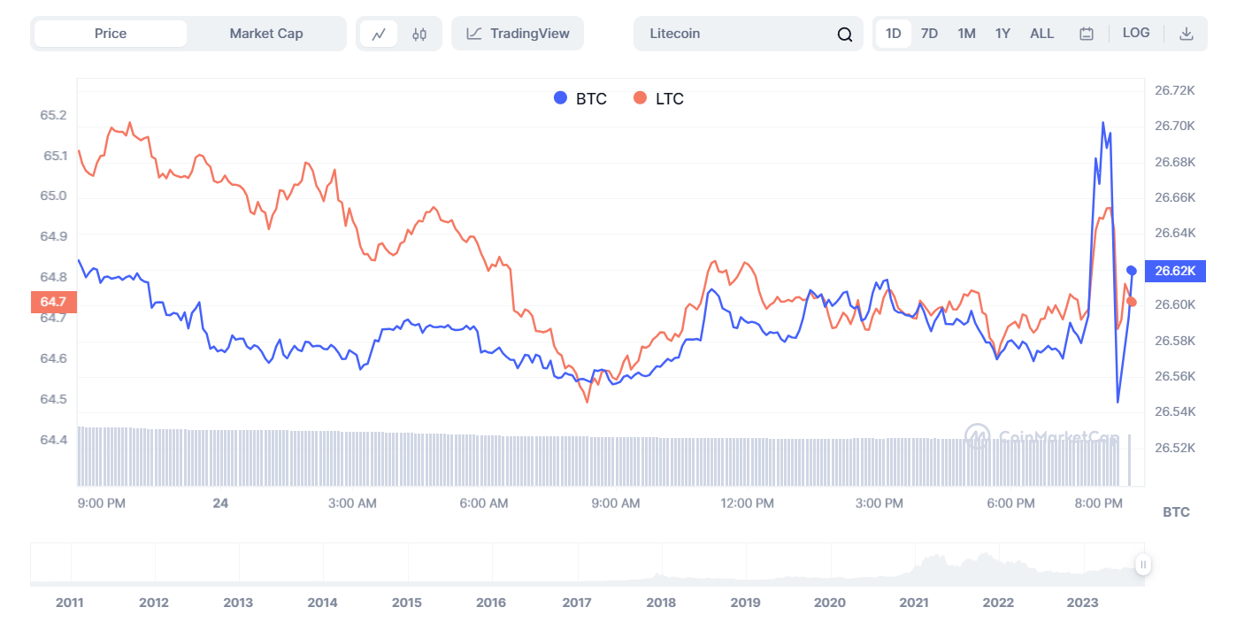Toggle LTC series in legend
The image size is (1252, 638).
(659, 98)
